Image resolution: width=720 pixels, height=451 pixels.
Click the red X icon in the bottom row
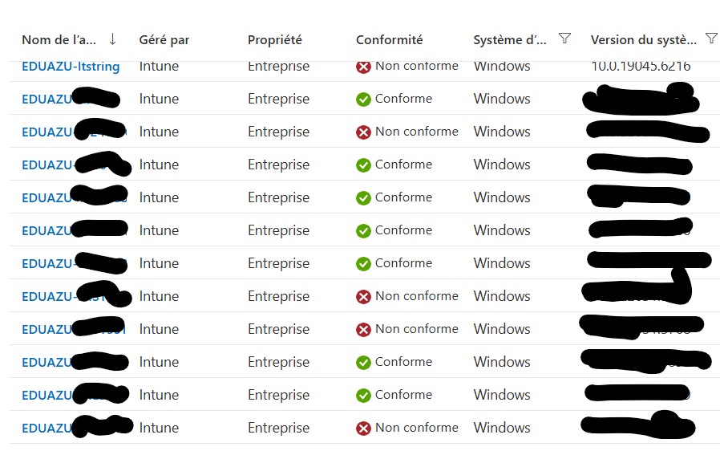click(x=363, y=429)
